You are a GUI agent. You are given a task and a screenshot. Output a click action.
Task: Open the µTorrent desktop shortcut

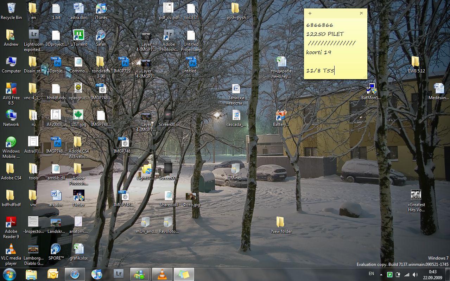coord(78,36)
